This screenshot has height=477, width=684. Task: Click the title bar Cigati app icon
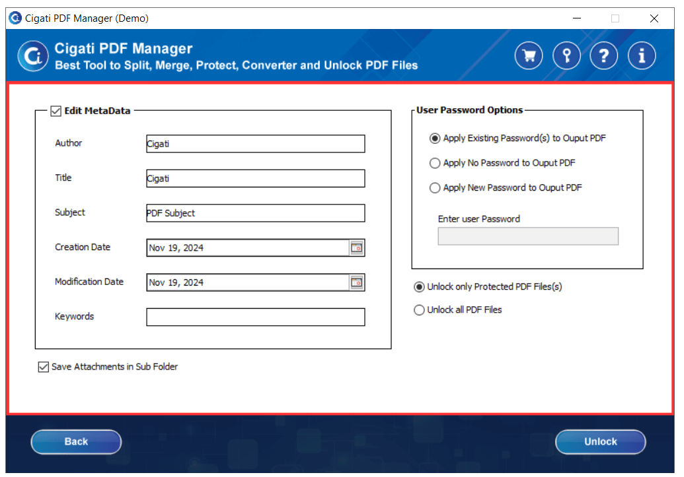coord(15,18)
